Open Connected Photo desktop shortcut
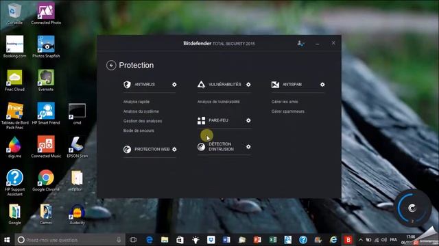439x246 pixels. tap(46, 14)
